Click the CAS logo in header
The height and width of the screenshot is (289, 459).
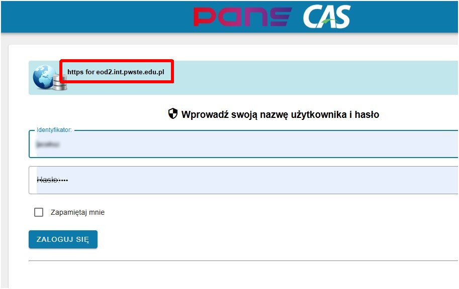326,17
